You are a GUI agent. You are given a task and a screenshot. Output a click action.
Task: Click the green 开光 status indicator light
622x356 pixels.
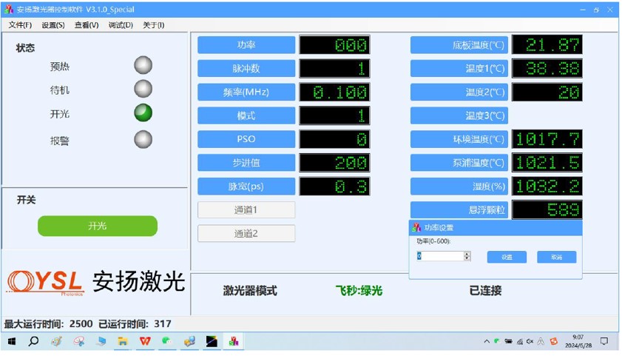(143, 112)
